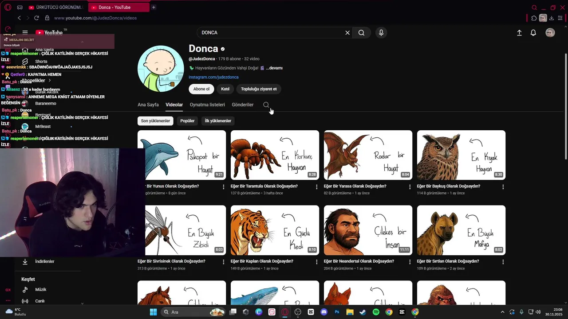568x319 pixels.
Task: Open the Gönderiler channel tab
Action: (x=243, y=105)
